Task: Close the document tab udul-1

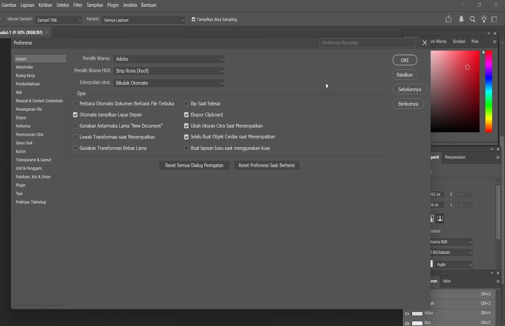Action: pos(46,32)
